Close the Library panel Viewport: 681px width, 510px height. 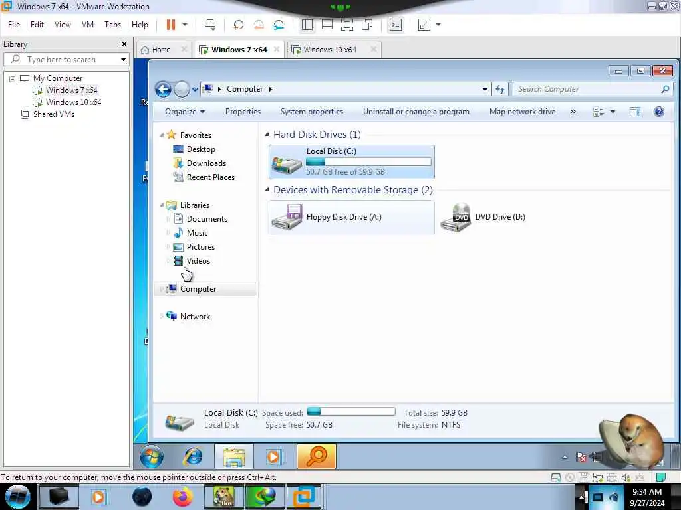point(124,44)
